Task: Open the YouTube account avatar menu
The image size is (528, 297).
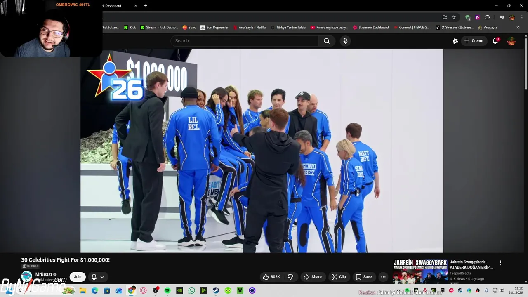Action: (511, 41)
